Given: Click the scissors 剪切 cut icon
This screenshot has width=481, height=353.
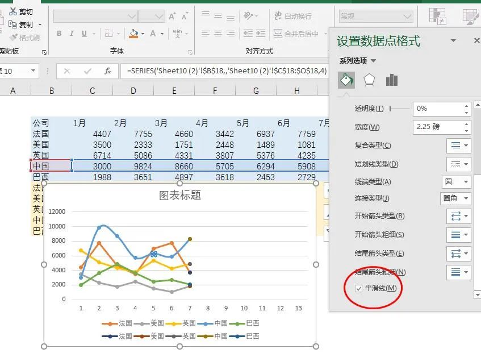Looking at the screenshot, I should click(12, 11).
